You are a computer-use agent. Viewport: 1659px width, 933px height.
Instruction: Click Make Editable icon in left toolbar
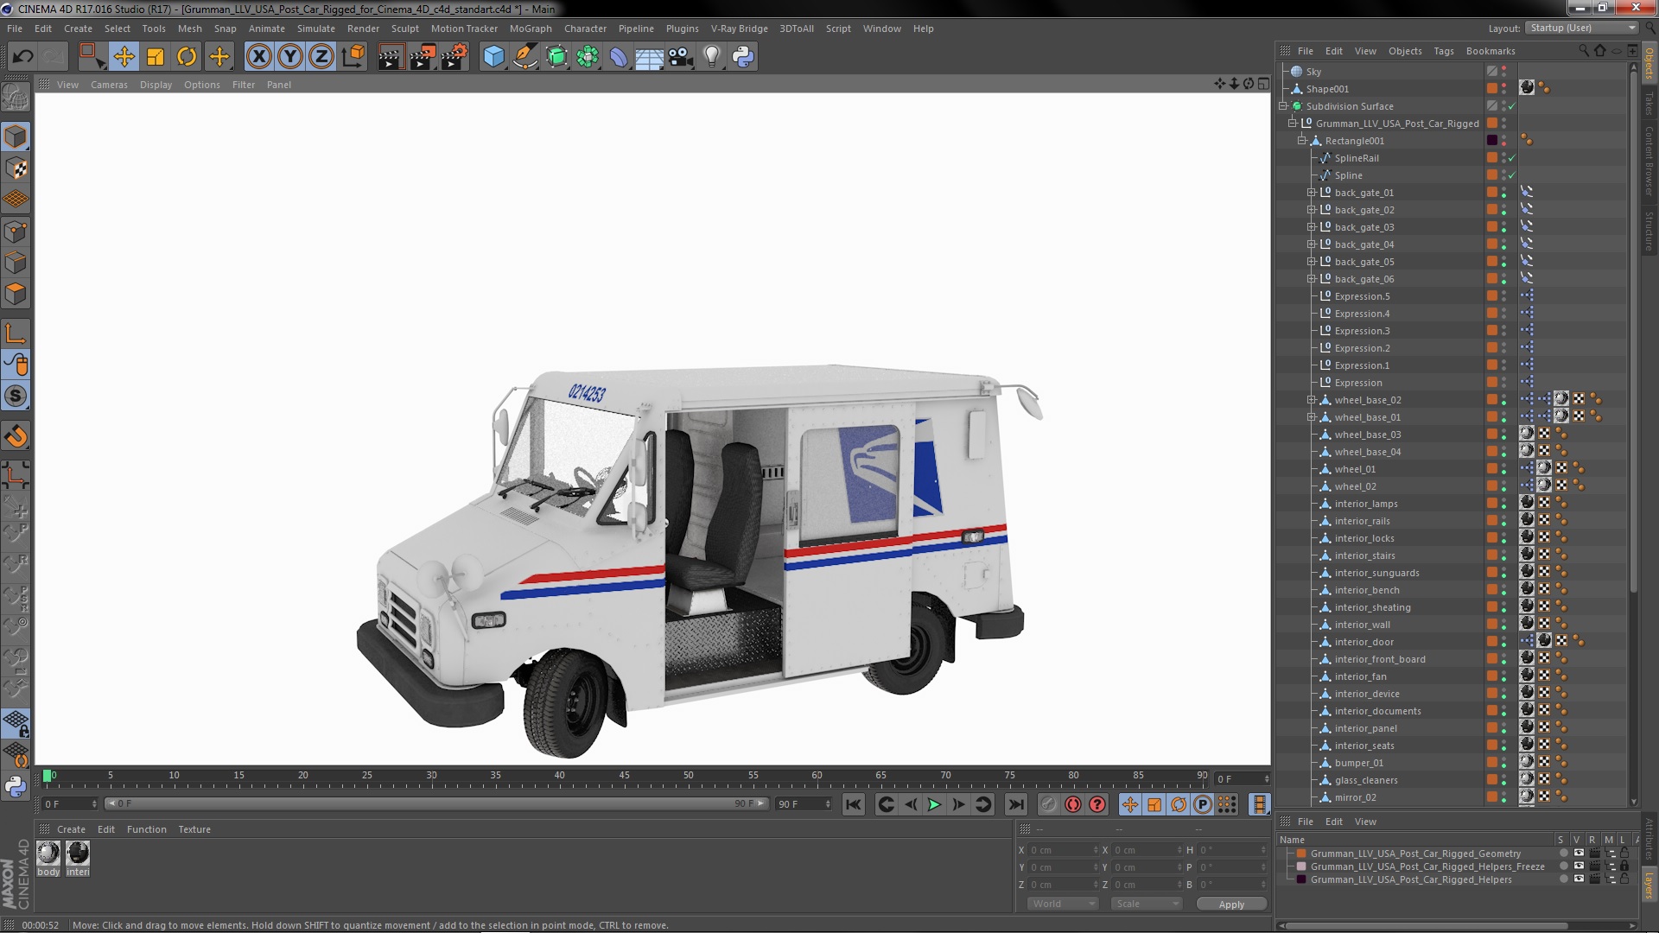pos(16,98)
